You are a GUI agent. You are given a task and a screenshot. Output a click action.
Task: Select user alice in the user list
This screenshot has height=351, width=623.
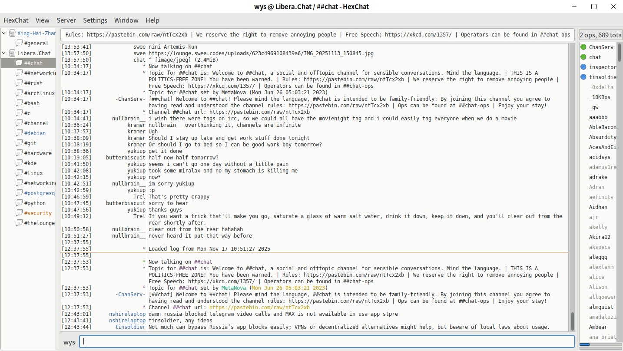point(596,277)
